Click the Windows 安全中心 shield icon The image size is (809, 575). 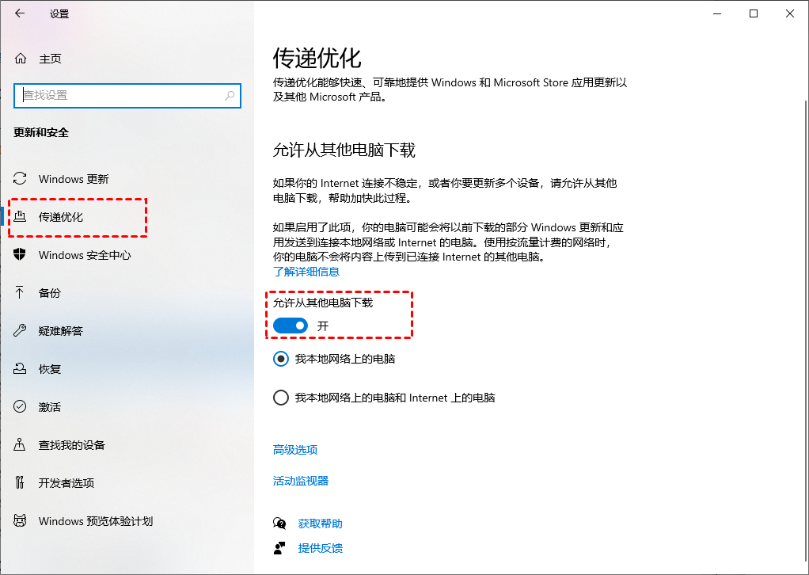20,254
